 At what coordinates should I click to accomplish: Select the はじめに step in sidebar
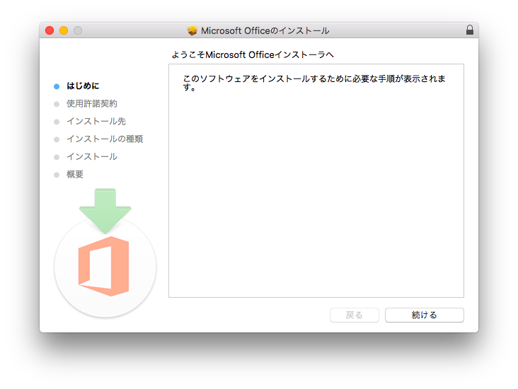pos(83,86)
